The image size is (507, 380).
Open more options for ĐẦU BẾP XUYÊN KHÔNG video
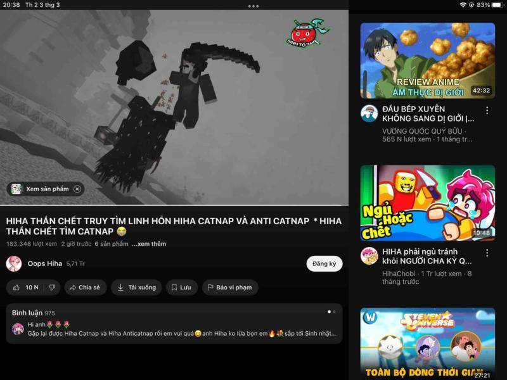click(x=487, y=110)
